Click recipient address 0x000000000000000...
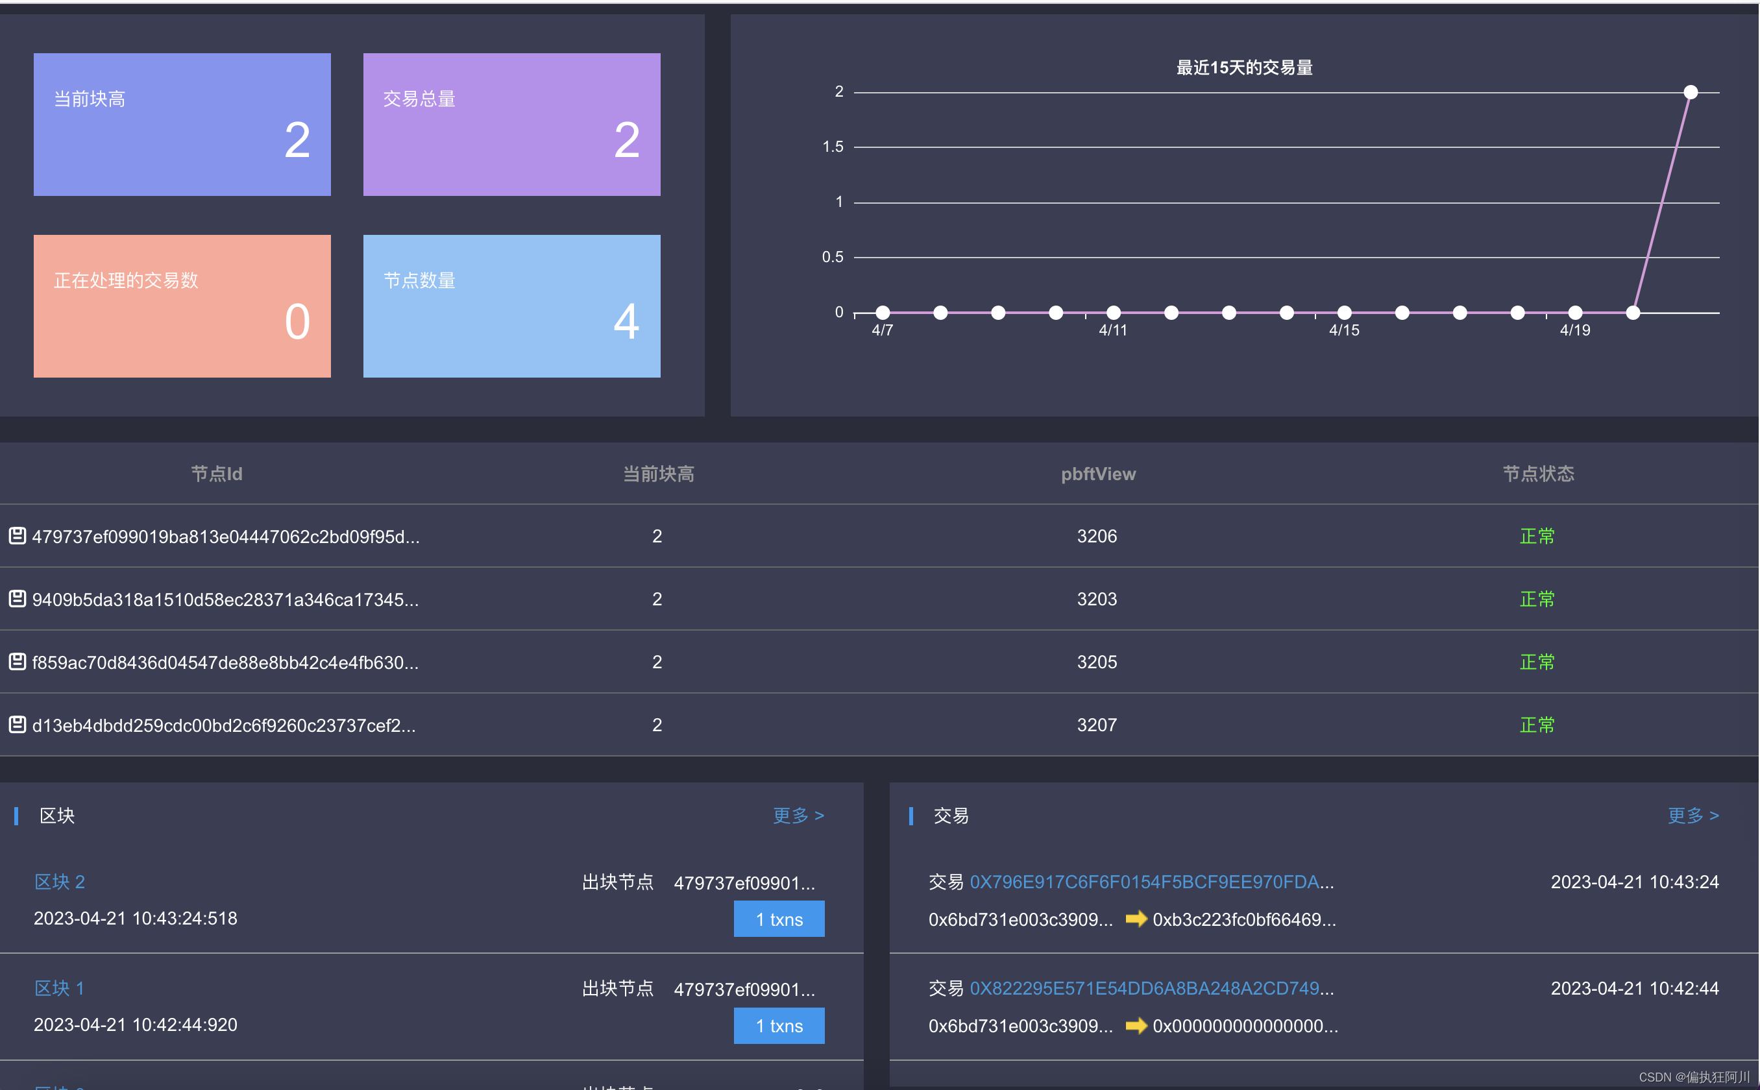This screenshot has width=1760, height=1090. click(1245, 1026)
